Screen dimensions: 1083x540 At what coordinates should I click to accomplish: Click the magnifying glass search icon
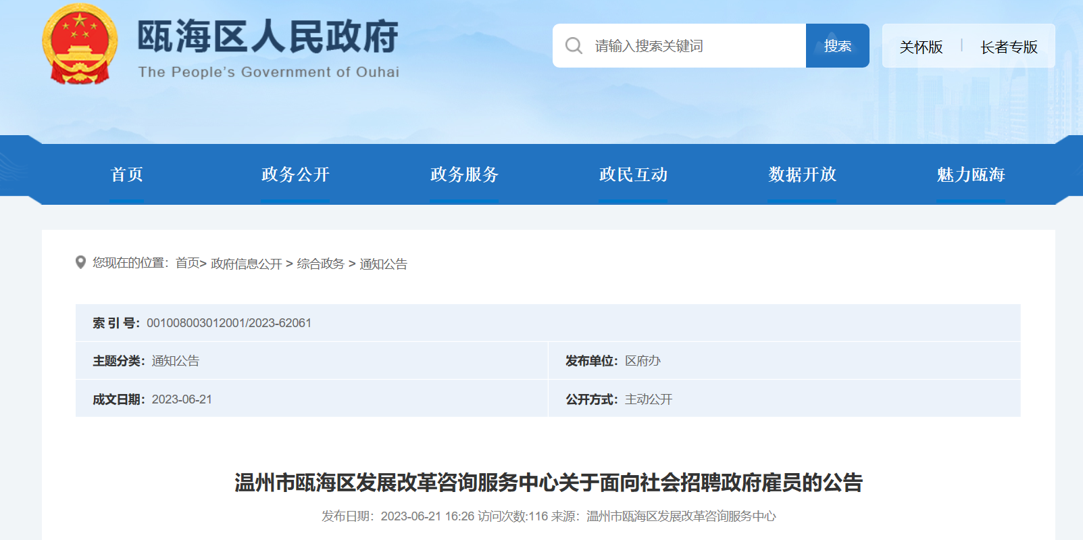pos(574,46)
